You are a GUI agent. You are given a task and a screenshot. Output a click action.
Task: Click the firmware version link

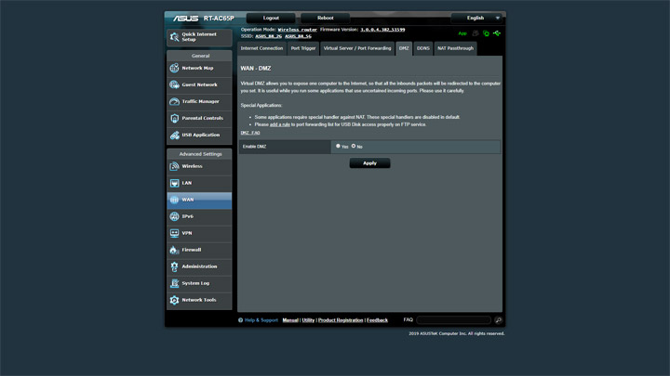tap(382, 30)
